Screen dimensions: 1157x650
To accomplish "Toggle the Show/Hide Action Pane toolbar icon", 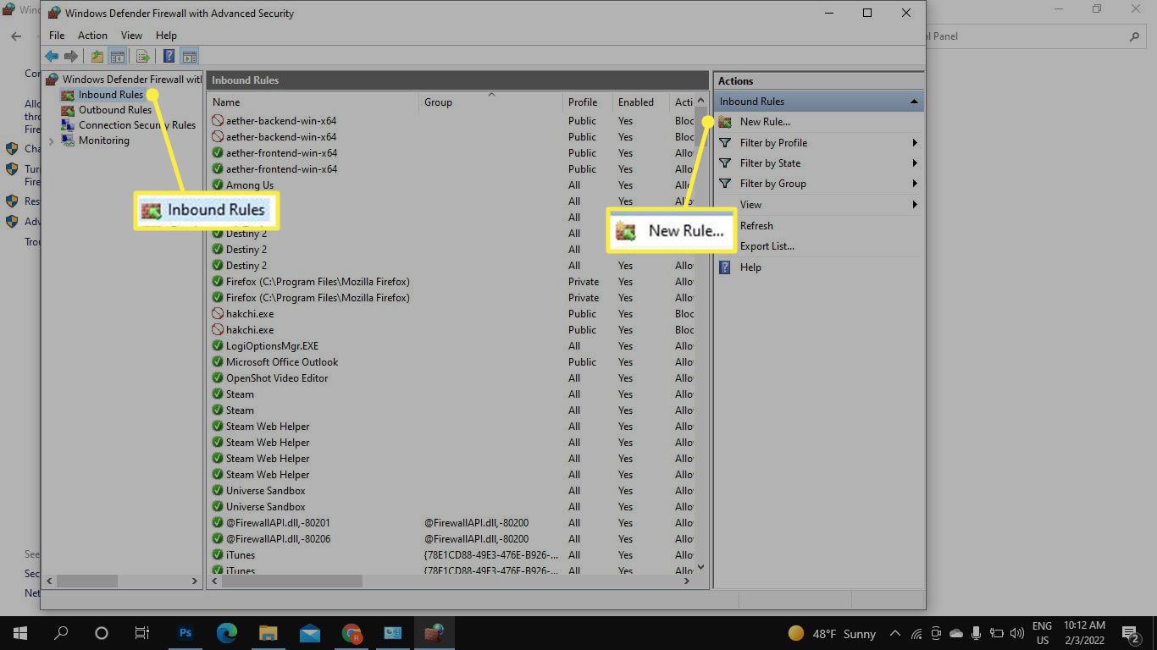I will pos(190,57).
